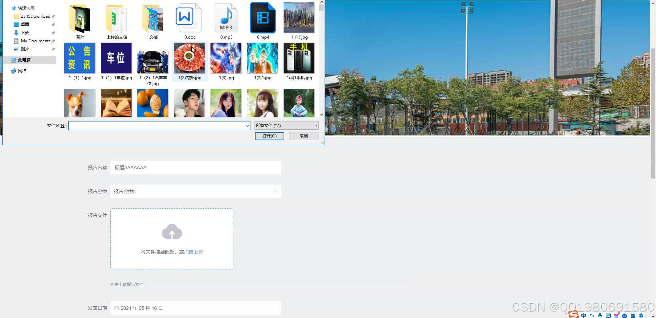656x318 pixels.
Task: Toggle the punctuation mode icon in the Sogou toolbar
Action: [x=592, y=316]
